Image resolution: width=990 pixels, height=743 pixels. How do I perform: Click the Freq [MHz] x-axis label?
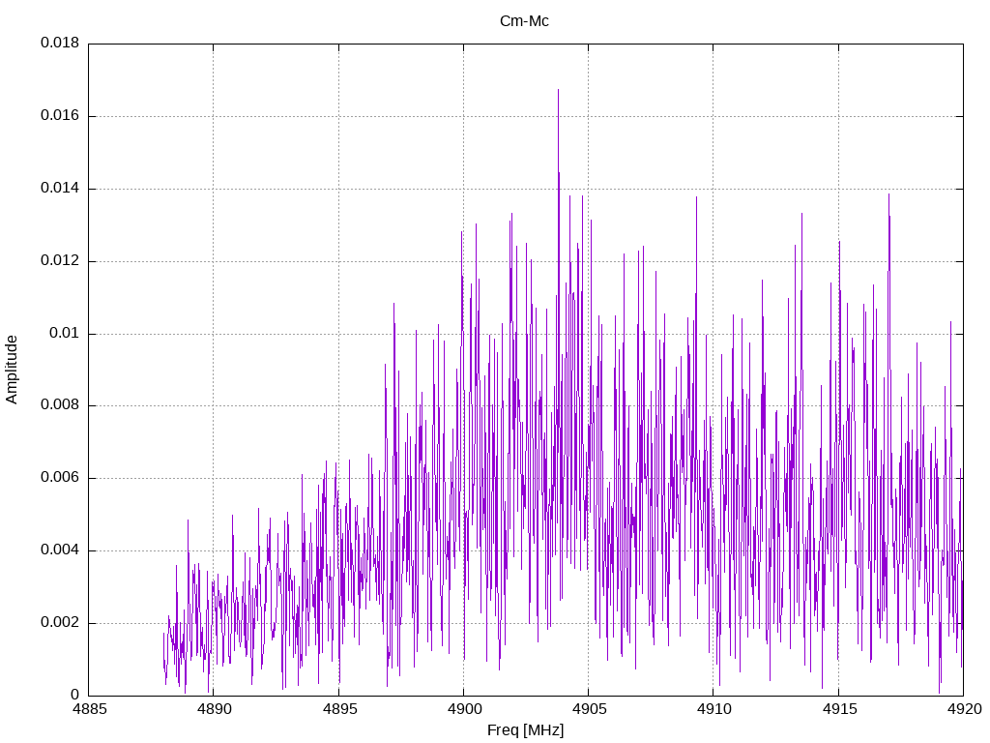[525, 730]
